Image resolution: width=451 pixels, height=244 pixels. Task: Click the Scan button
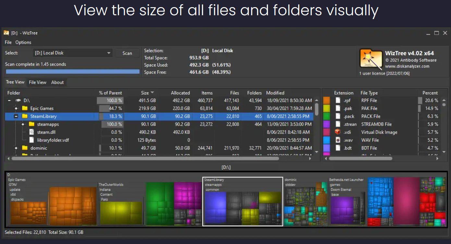tap(127, 53)
